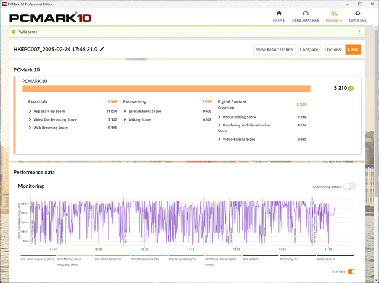The image size is (379, 283).
Task: Click the overall score 5 210
Action: click(341, 88)
